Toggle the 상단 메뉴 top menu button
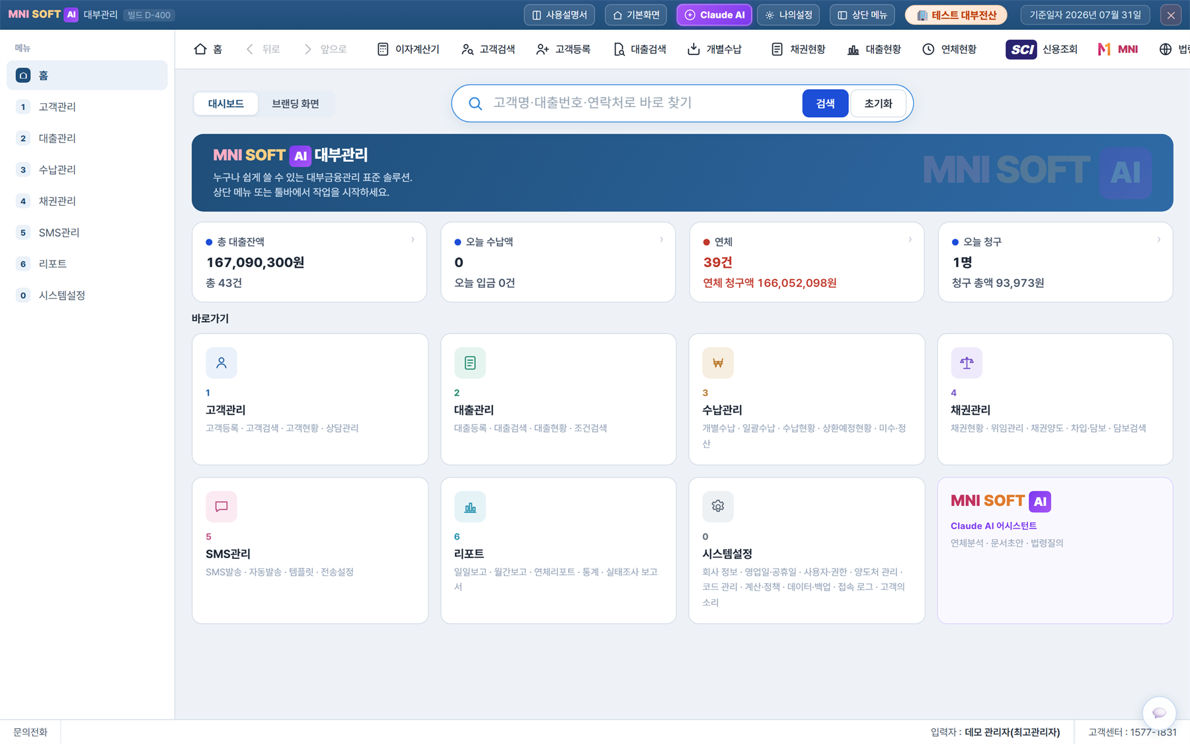 (x=862, y=15)
